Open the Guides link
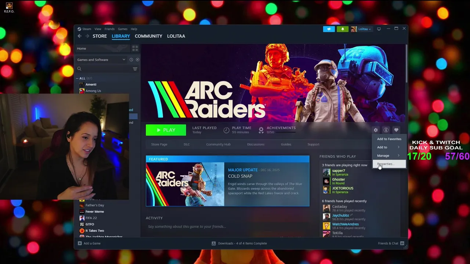 coord(286,144)
